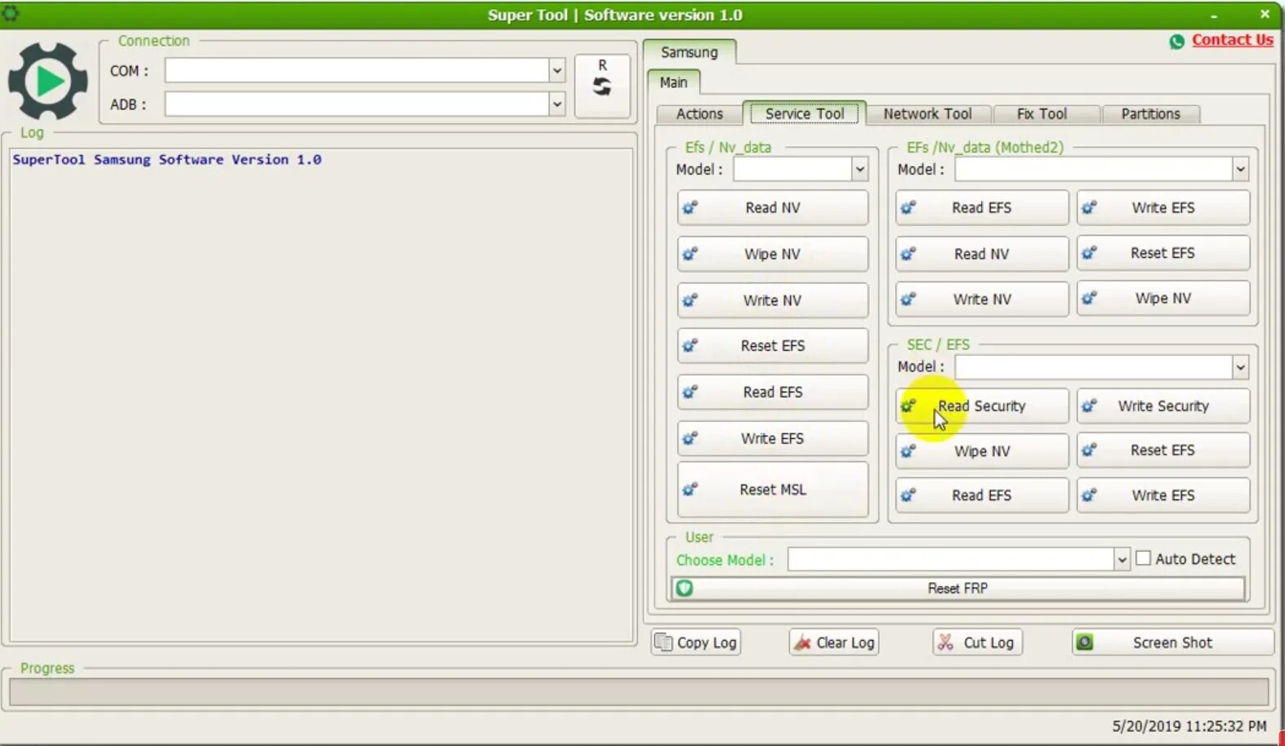Click Read EFS in SEC/EFS group
Viewport: 1285px width, 746px height.
tap(982, 495)
